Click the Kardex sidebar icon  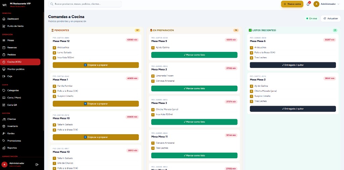[4, 133]
